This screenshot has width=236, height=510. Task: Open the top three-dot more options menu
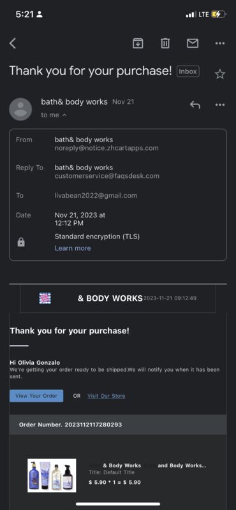[220, 43]
